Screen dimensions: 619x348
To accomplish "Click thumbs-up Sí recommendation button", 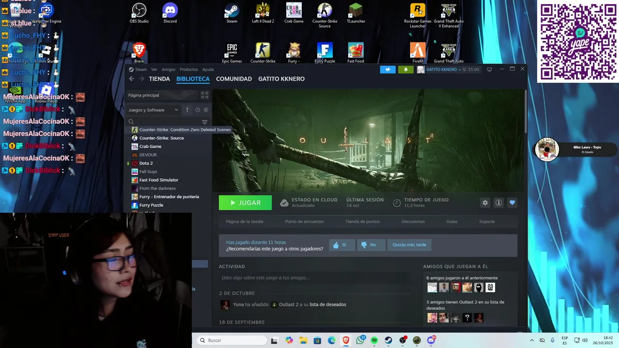I will tap(342, 245).
